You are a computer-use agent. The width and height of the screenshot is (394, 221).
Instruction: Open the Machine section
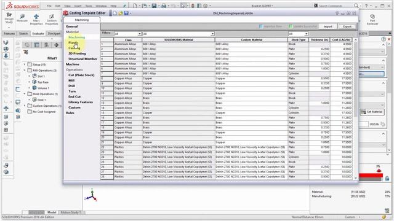[73, 64]
